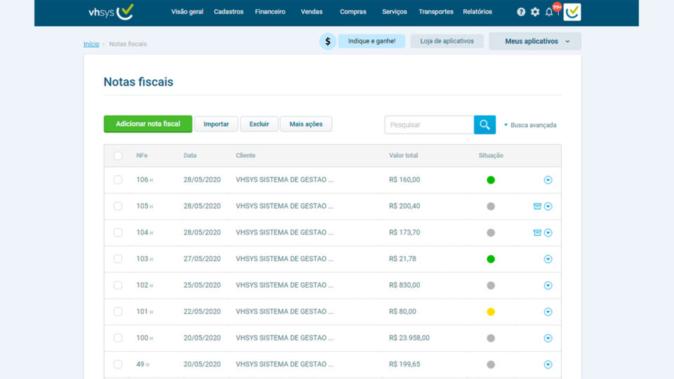Open the notifications bell icon

coord(549,12)
